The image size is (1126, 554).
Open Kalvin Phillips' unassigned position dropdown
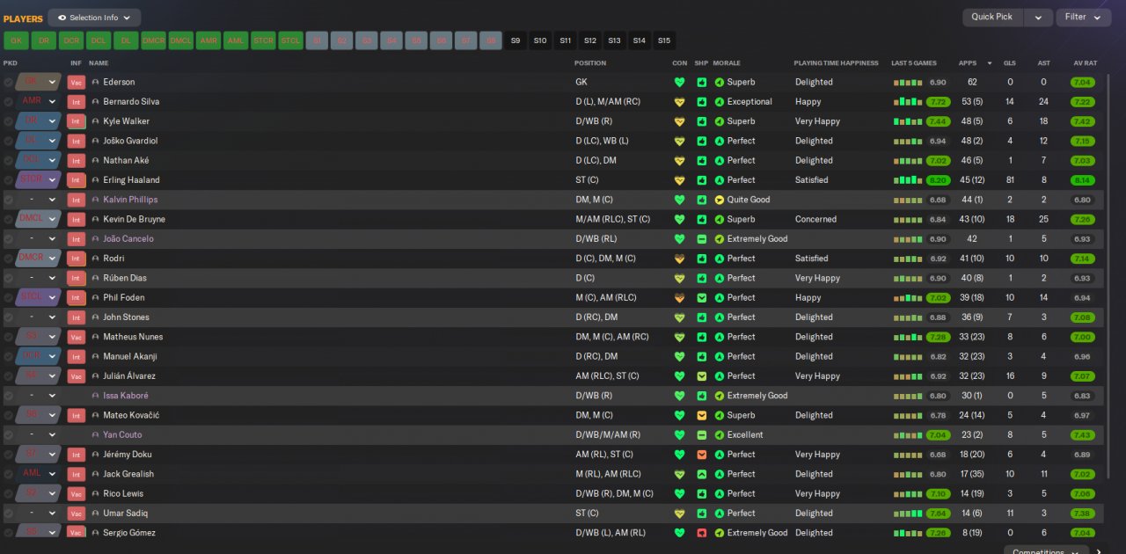(x=38, y=200)
